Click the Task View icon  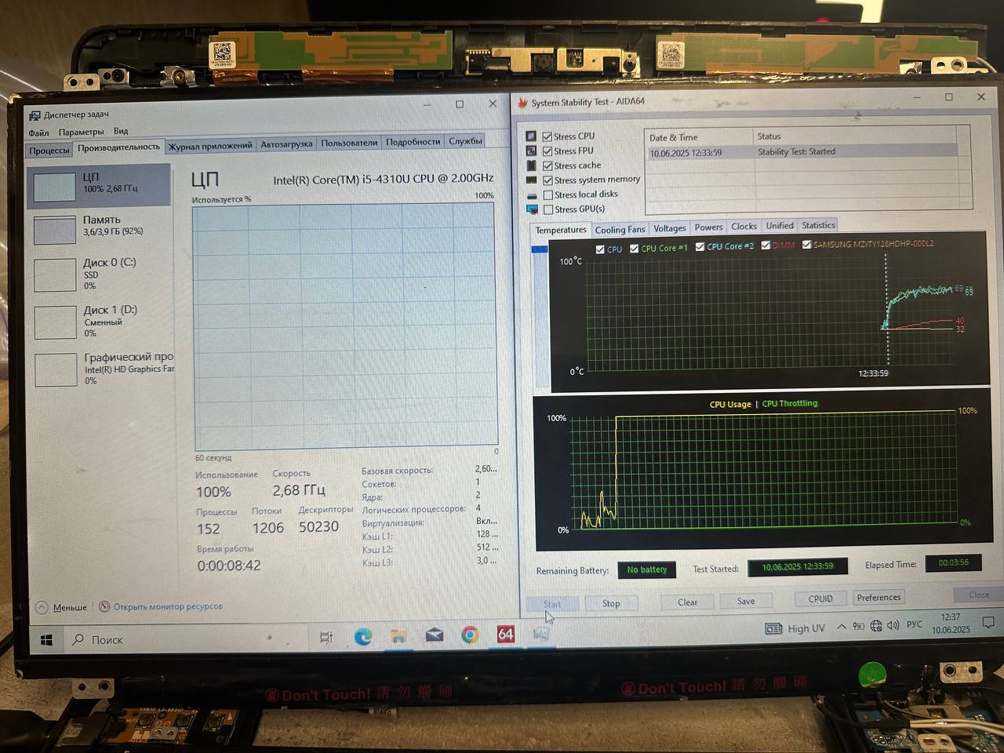(x=326, y=638)
